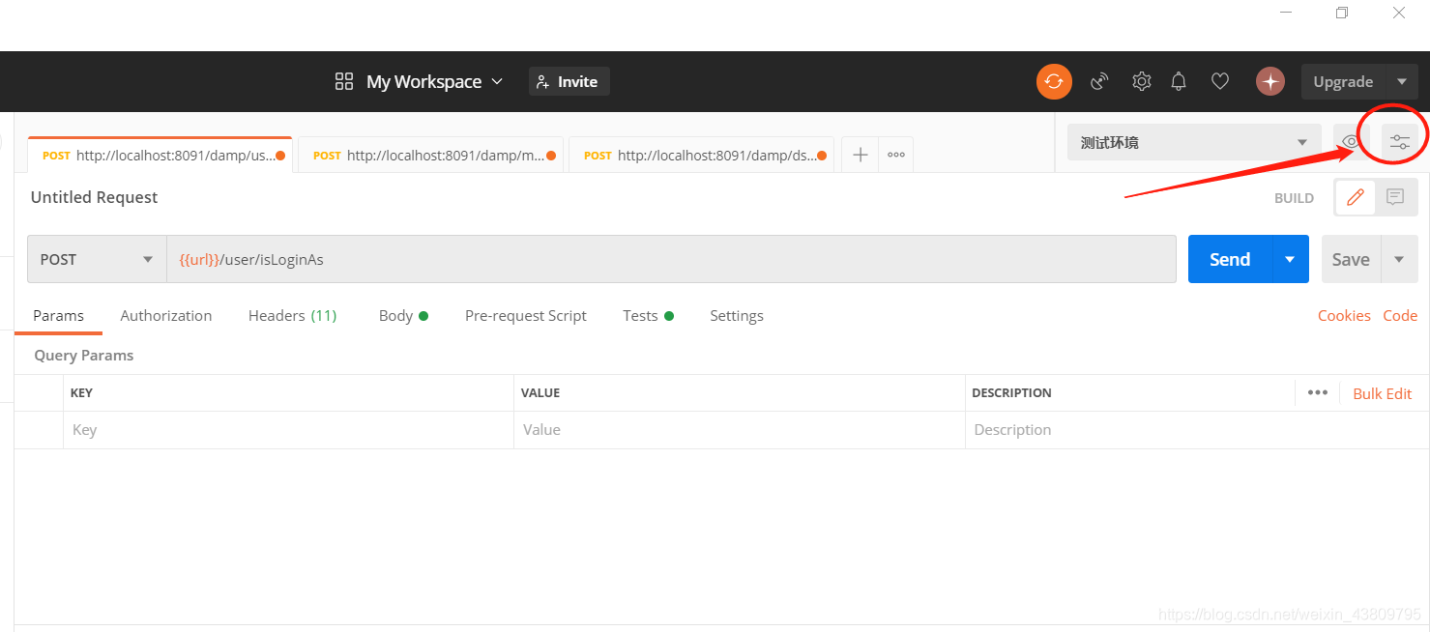Image resolution: width=1430 pixels, height=632 pixels.
Task: Open the request Settings tab
Action: coord(737,316)
